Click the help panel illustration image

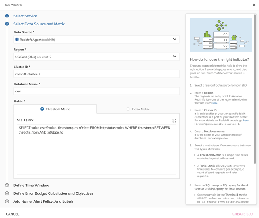221,35
